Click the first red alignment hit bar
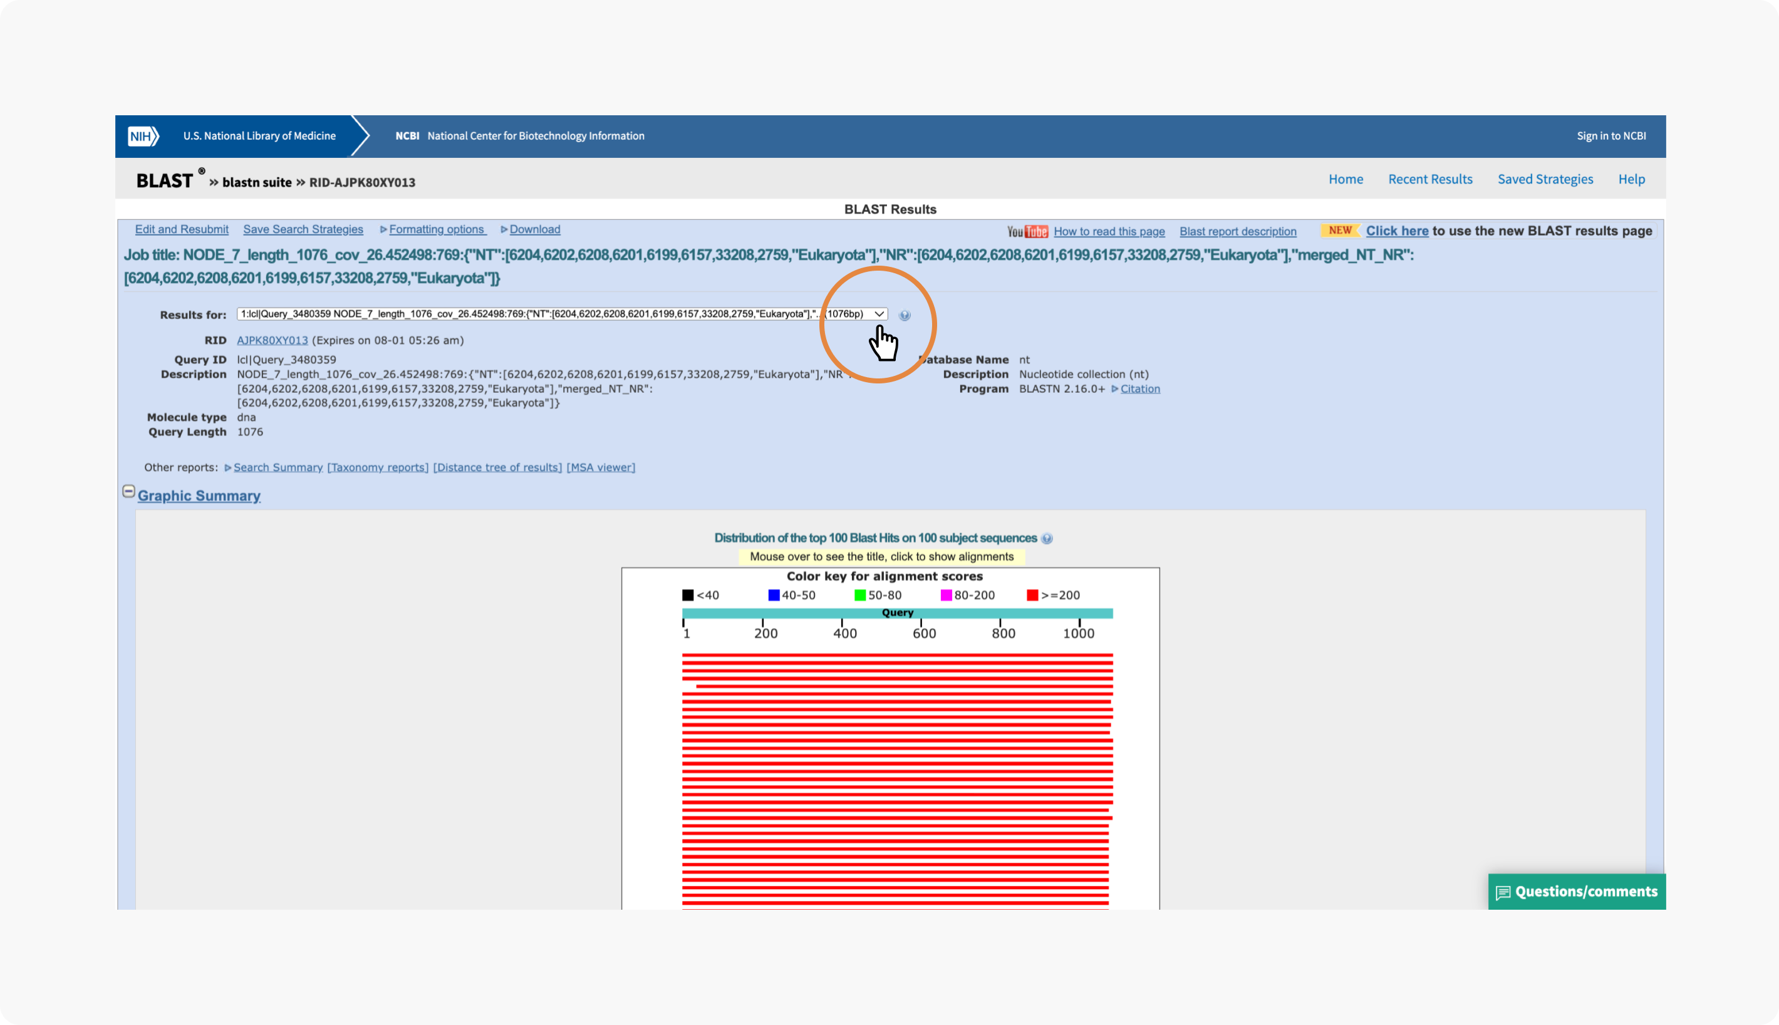The width and height of the screenshot is (1779, 1025). pos(897,656)
